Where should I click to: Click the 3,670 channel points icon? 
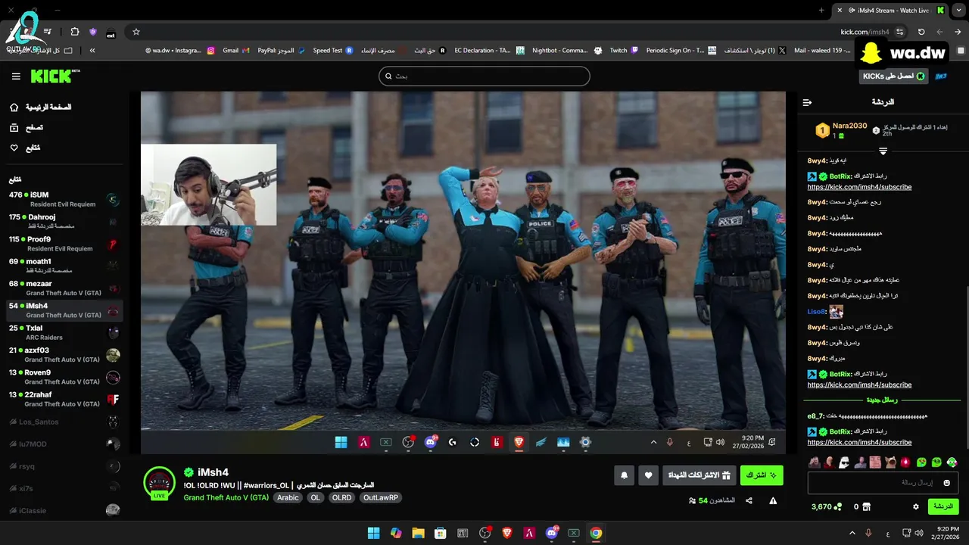(x=837, y=506)
